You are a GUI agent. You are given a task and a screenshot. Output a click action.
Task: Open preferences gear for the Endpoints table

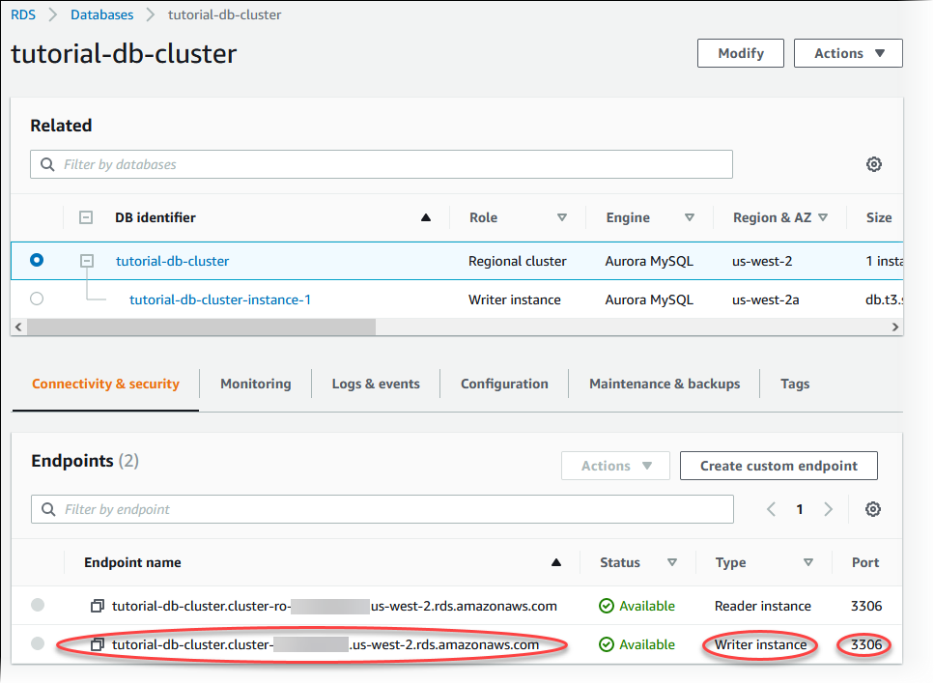click(873, 509)
